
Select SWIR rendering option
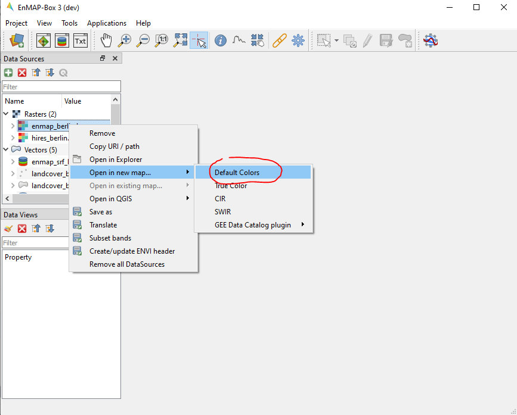click(x=253, y=212)
